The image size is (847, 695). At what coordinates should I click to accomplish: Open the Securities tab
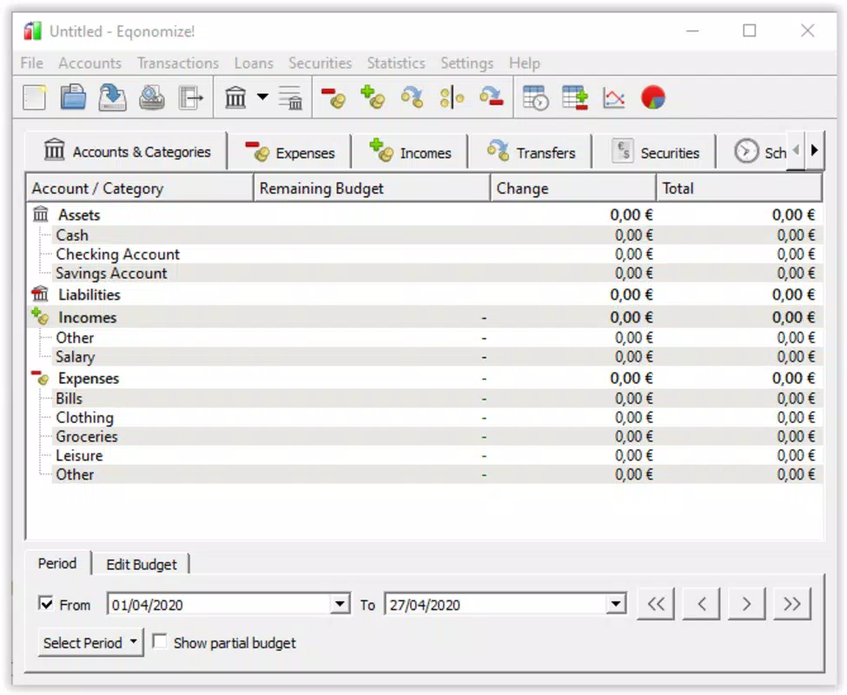[654, 152]
